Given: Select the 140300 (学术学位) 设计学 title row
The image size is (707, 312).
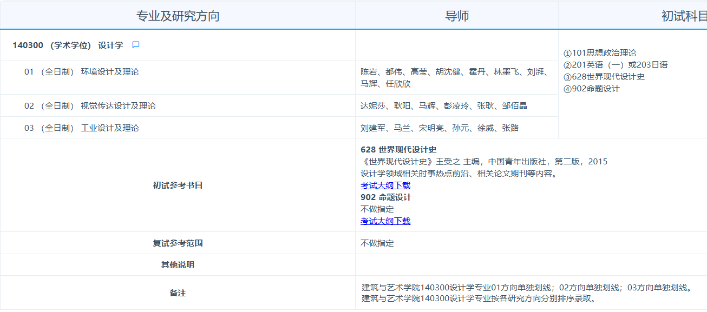Looking at the screenshot, I should pos(68,45).
